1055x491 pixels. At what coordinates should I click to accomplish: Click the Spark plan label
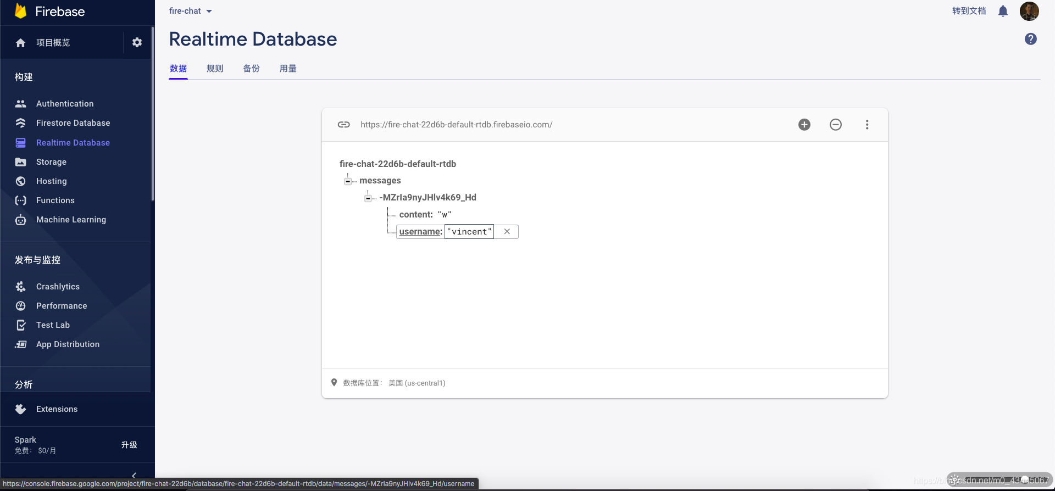click(25, 440)
